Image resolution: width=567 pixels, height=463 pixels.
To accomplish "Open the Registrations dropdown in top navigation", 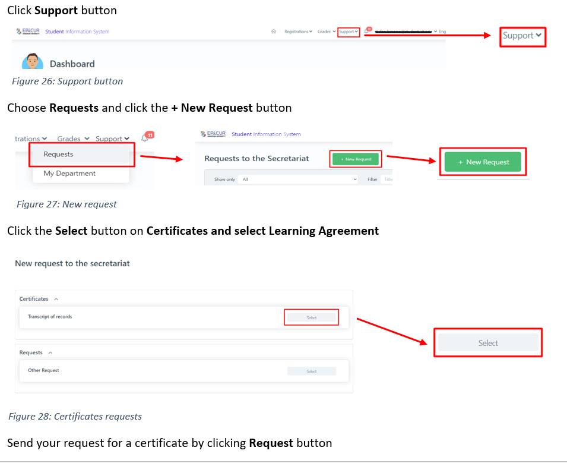I will click(298, 32).
